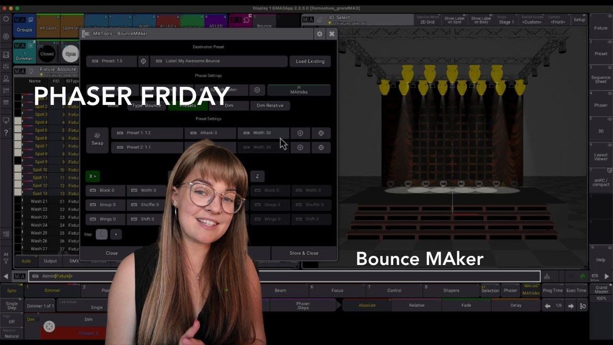613x345 pixels.
Task: Open Render Quality Custom dropdown
Action: coord(532,20)
